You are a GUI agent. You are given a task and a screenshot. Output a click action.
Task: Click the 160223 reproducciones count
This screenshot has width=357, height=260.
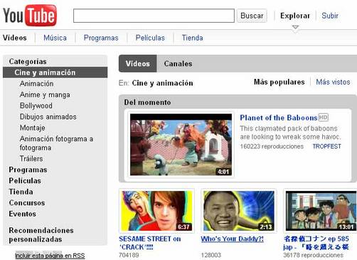(x=272, y=146)
